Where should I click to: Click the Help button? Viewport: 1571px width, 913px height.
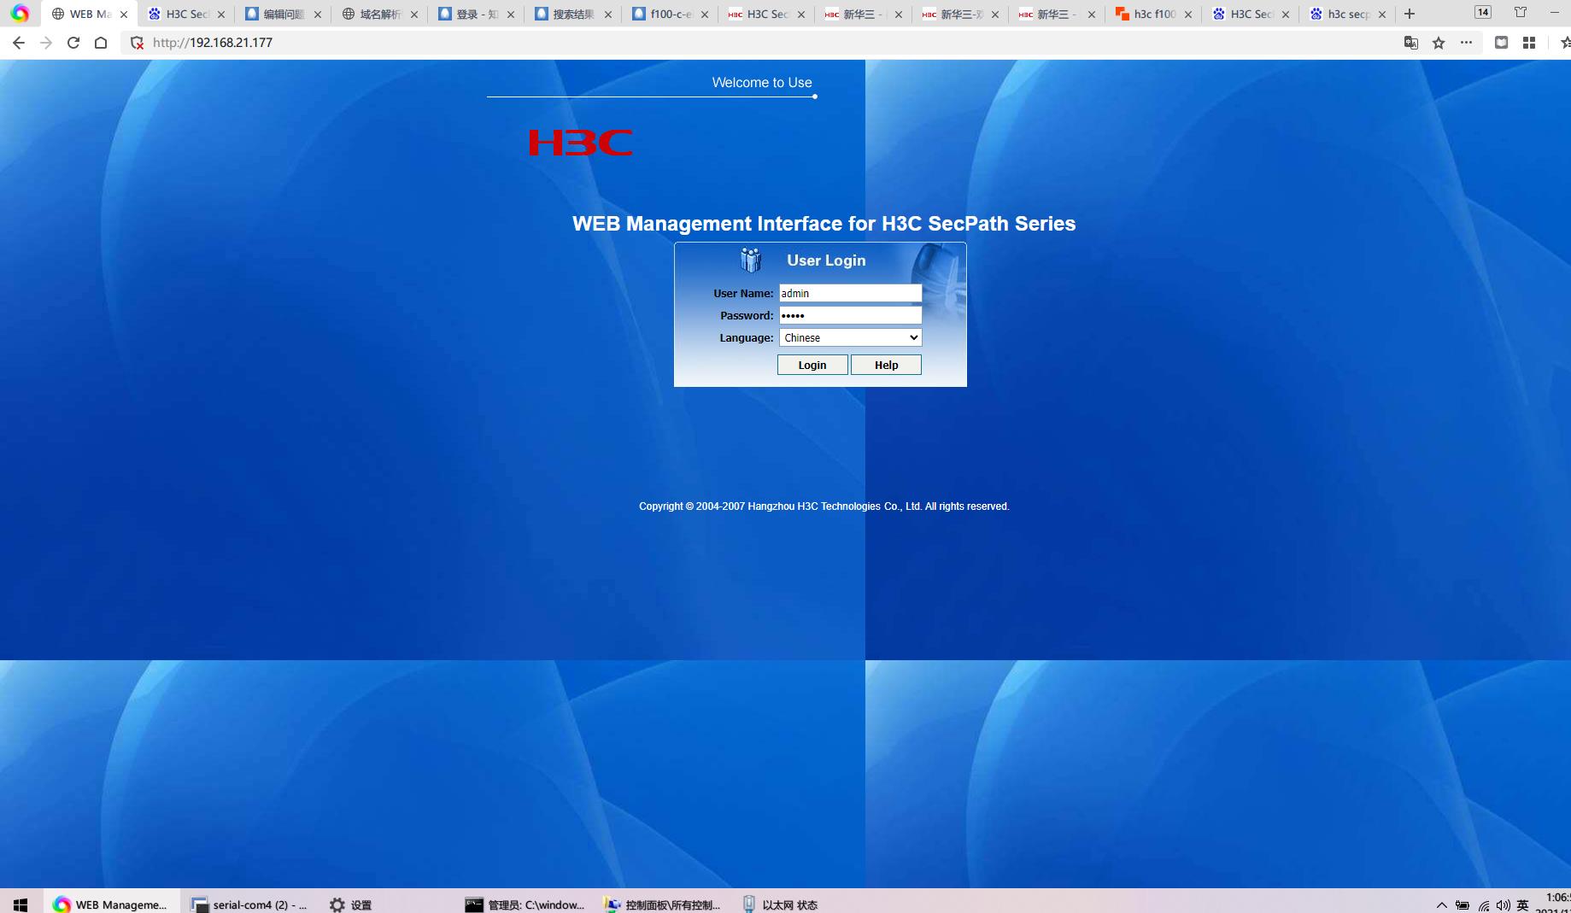tap(886, 365)
